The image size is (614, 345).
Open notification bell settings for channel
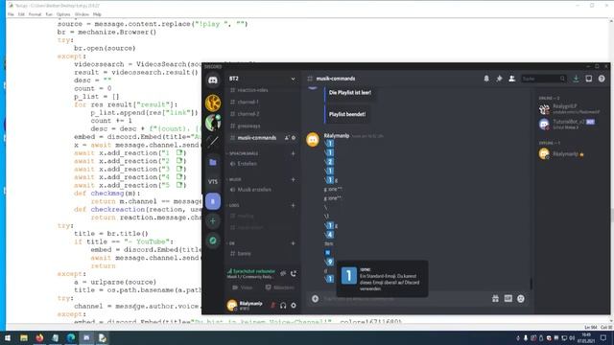point(486,79)
